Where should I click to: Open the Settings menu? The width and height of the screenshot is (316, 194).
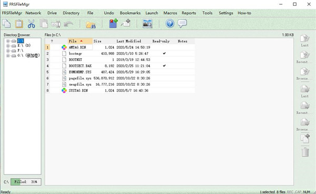pyautogui.click(x=226, y=13)
